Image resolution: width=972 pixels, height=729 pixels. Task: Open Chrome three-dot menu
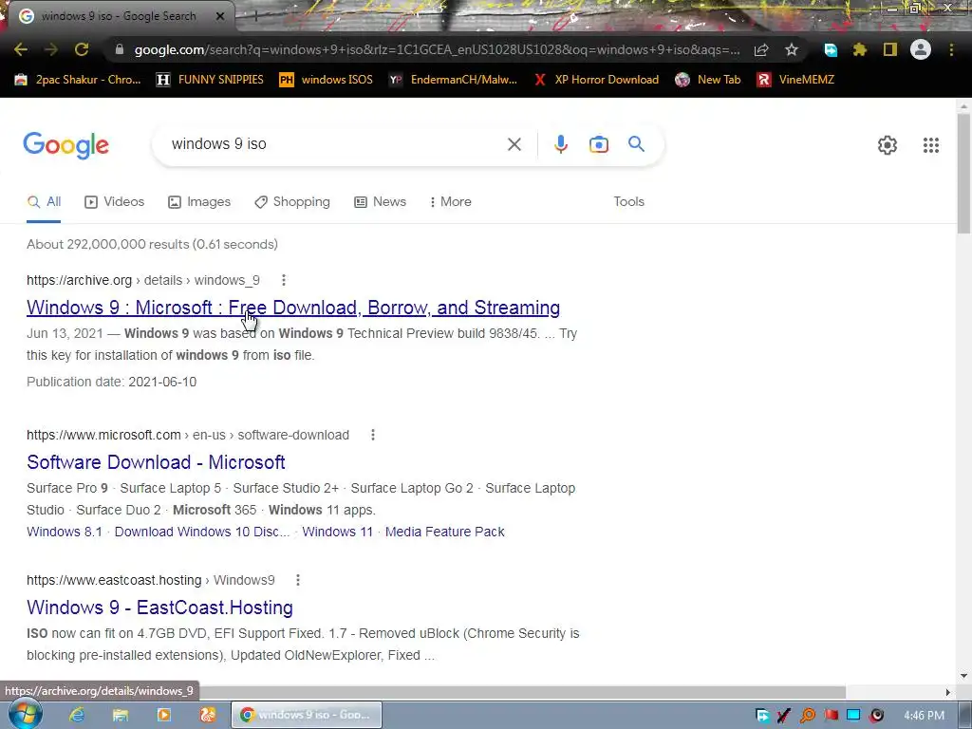(x=951, y=49)
